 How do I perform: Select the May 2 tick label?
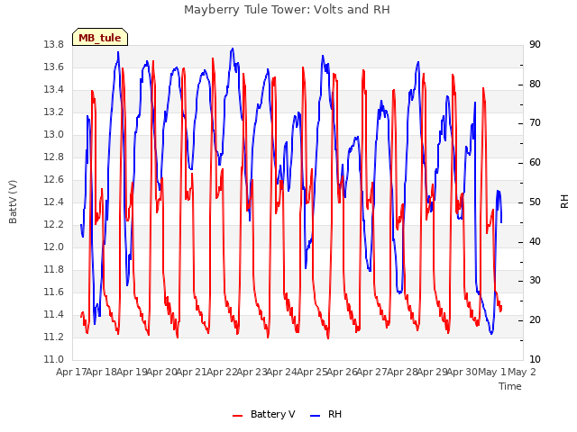point(522,372)
